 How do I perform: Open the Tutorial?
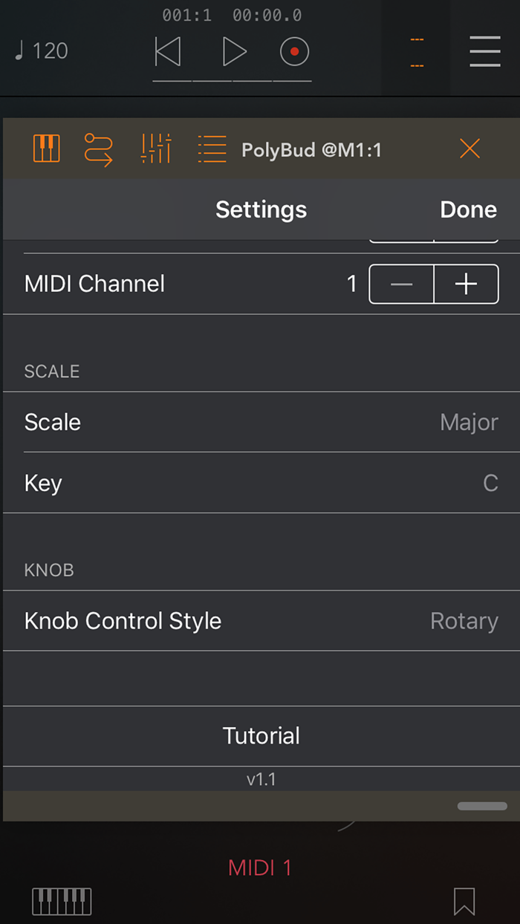pyautogui.click(x=261, y=735)
